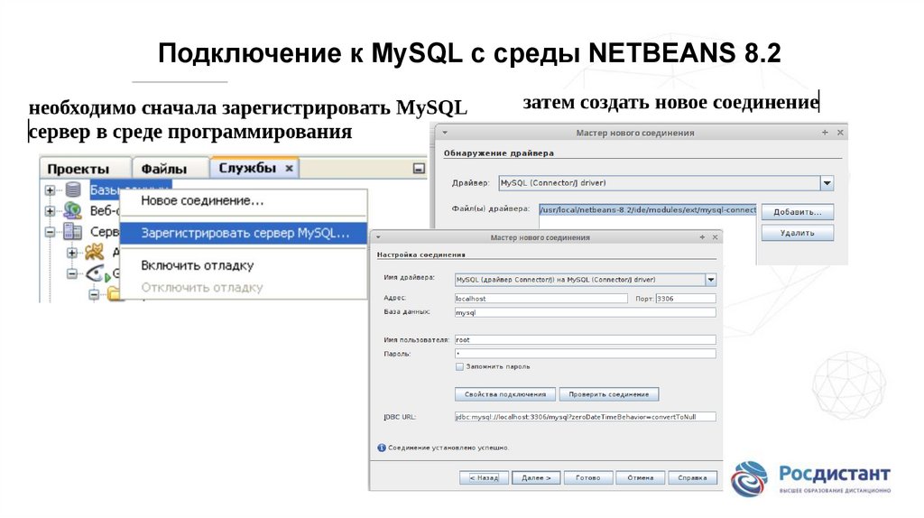Click the folder icon under GlassFish node
924x518 pixels.
pyautogui.click(x=113, y=294)
